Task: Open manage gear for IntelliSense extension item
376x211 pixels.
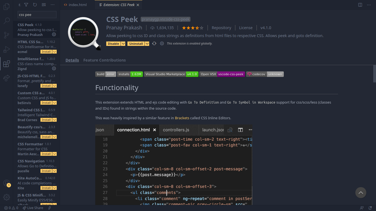Action: pos(54,69)
